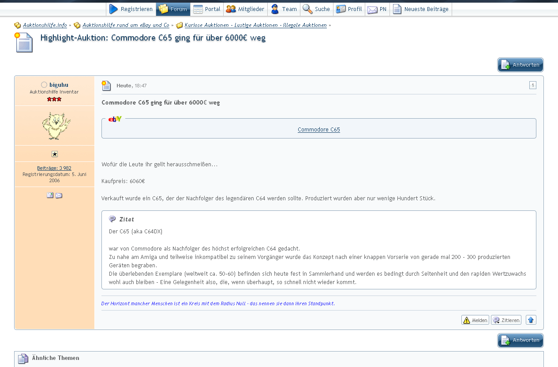Click the Ähnliche Themen section icon
The width and height of the screenshot is (558, 367).
point(23,359)
